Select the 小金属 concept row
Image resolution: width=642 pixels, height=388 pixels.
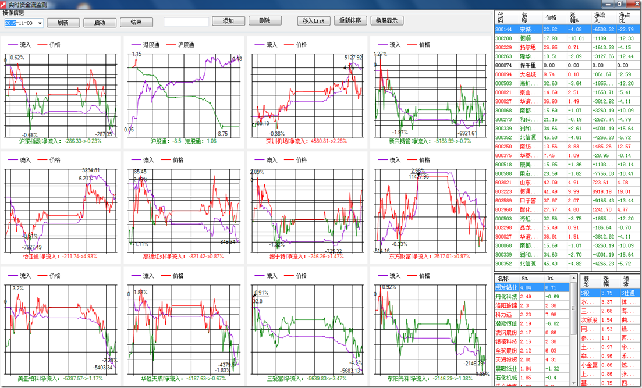coord(610,365)
